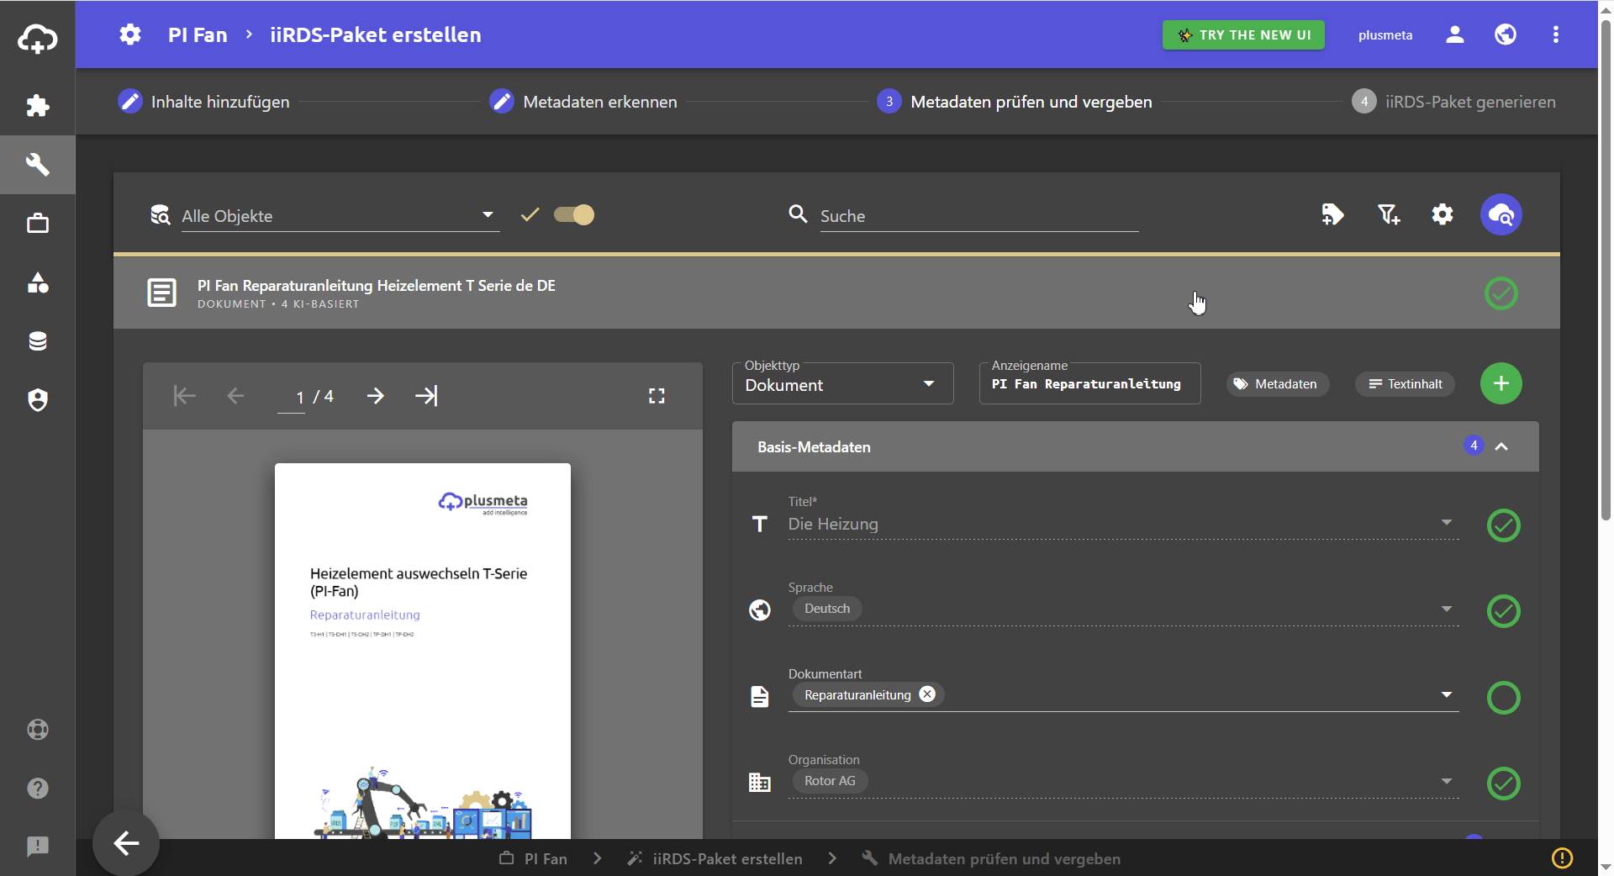Open the puzzle piece plugins sidebar icon
Image resolution: width=1614 pixels, height=876 pixels.
[37, 105]
